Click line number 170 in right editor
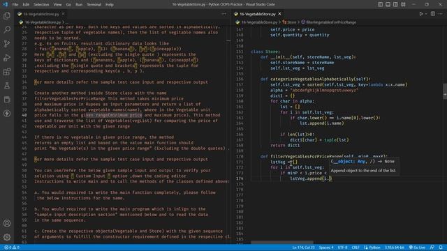Screen dimensions: 447x251 coord(240,156)
